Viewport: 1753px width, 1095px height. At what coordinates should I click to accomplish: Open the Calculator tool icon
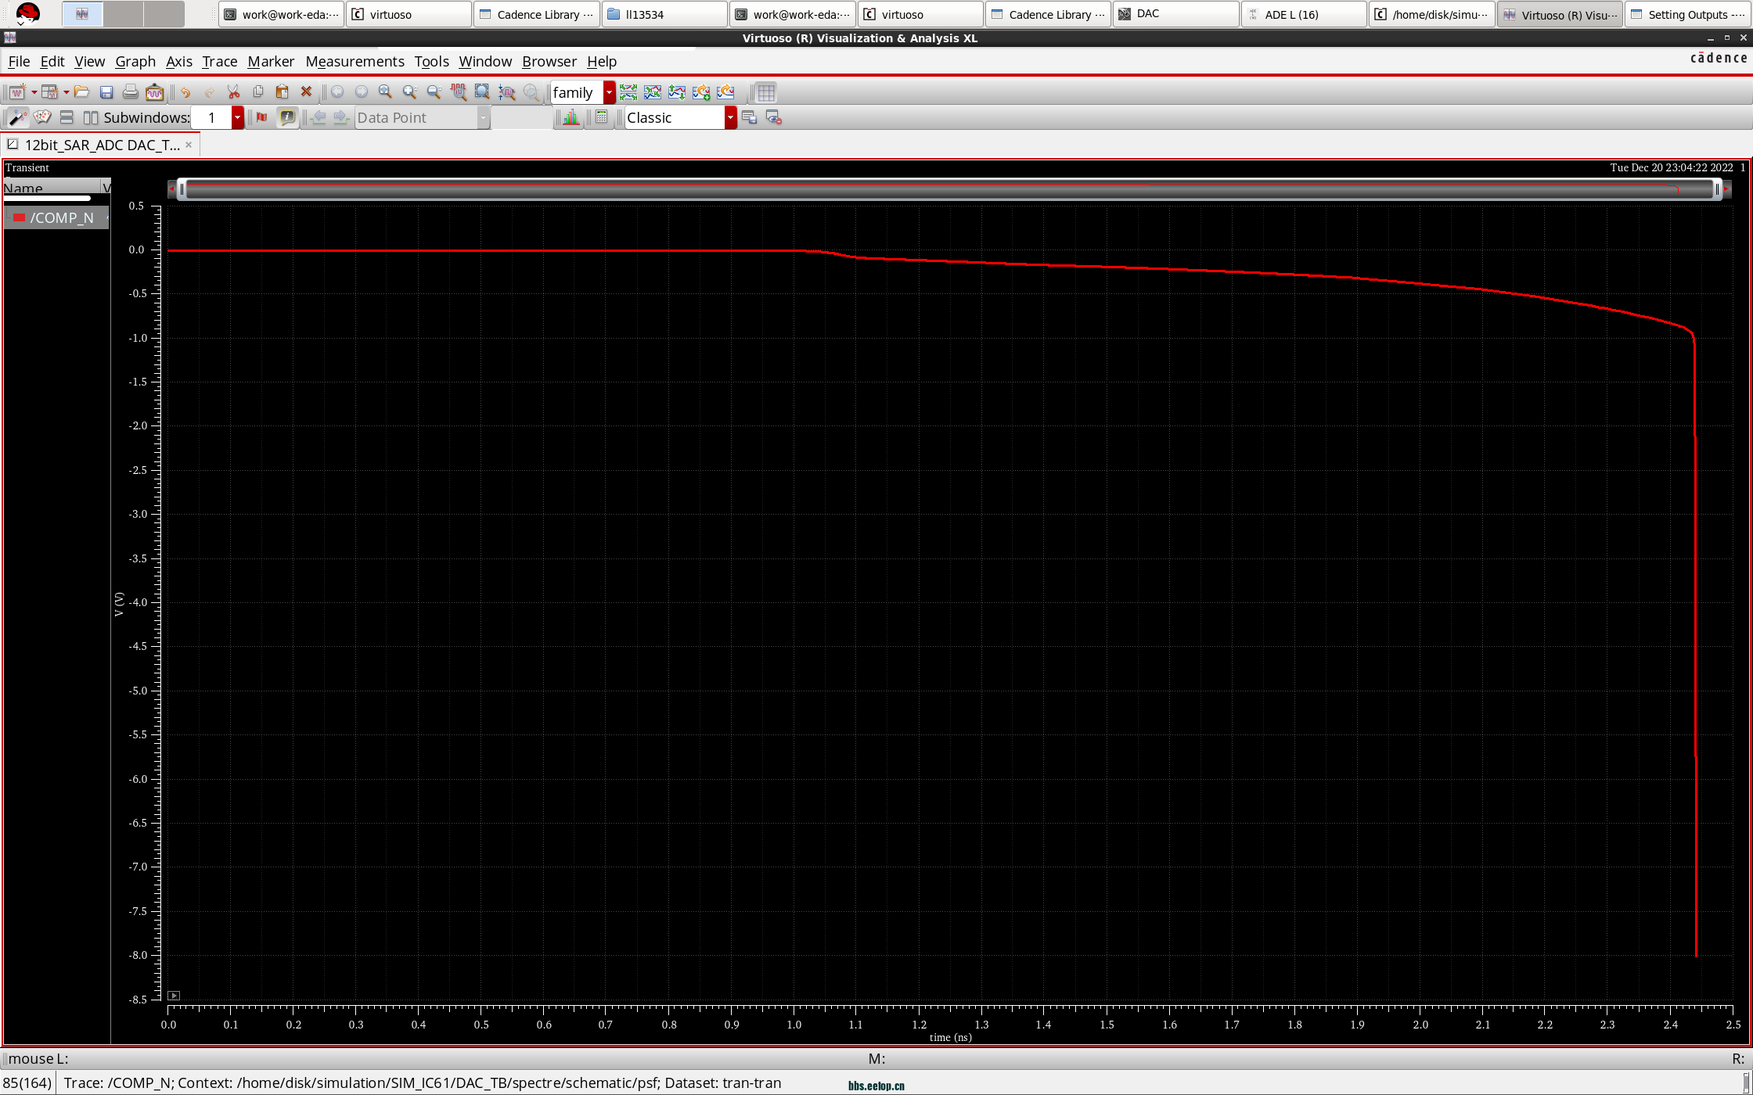coord(601,117)
